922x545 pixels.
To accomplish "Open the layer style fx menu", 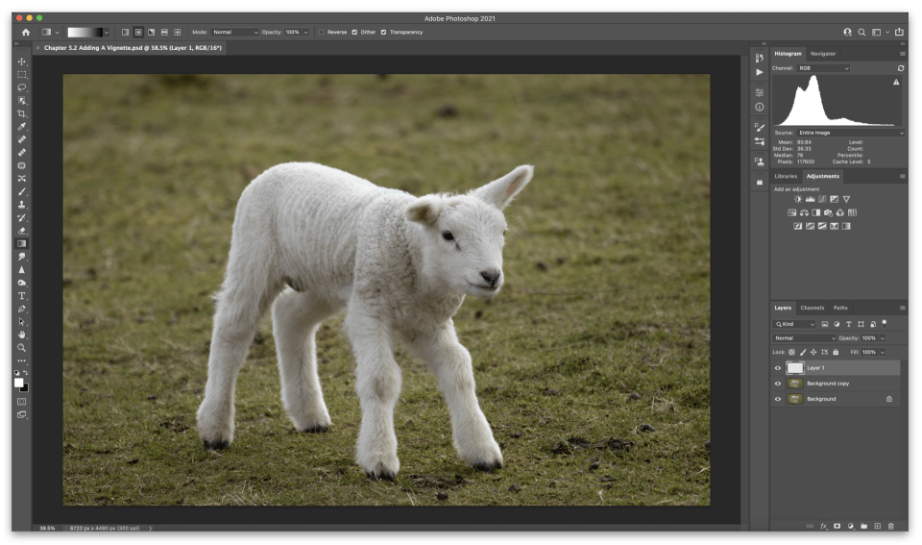I will pyautogui.click(x=824, y=526).
